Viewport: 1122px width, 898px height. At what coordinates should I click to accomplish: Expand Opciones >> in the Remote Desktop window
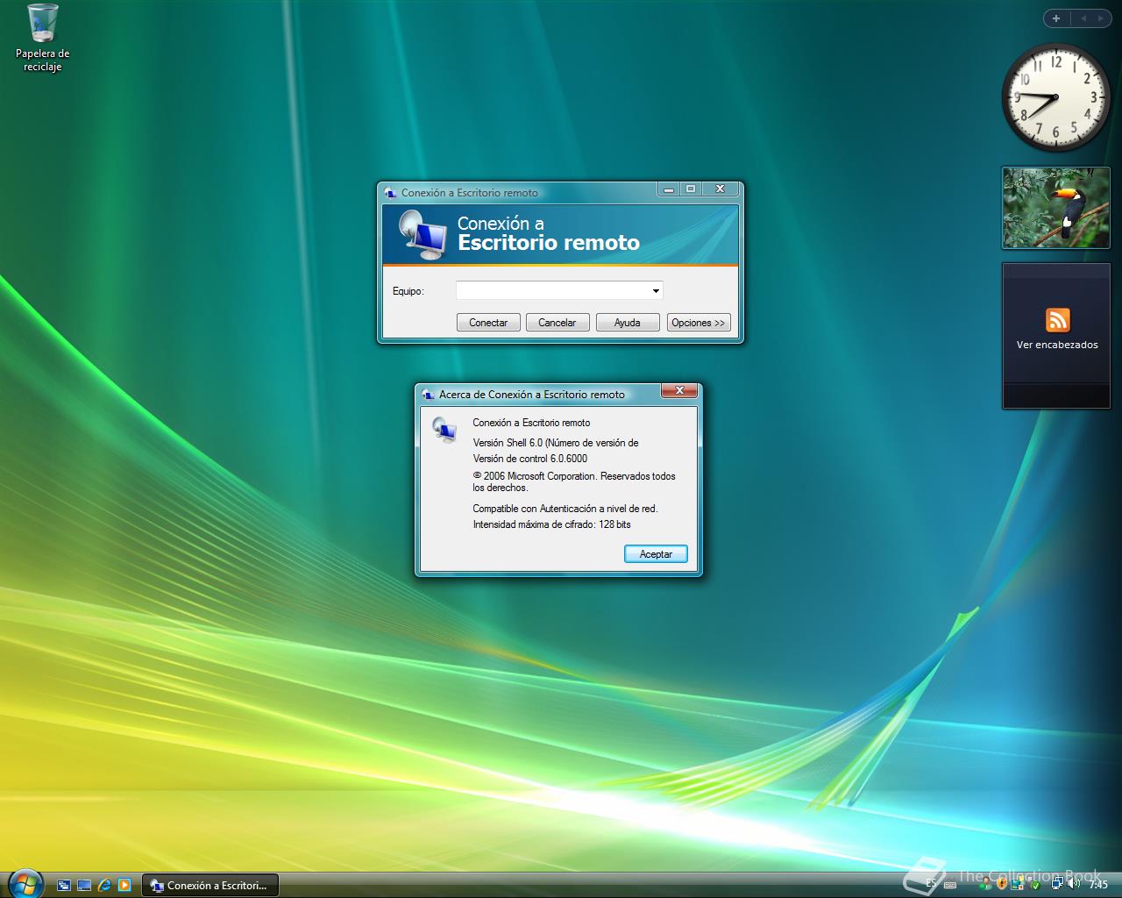click(x=699, y=323)
